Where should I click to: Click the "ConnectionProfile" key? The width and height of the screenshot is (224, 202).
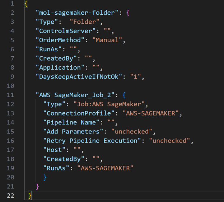tap(79, 113)
